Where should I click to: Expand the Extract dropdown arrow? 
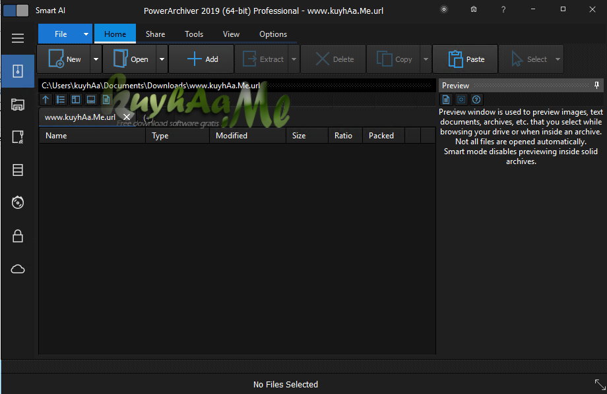294,59
